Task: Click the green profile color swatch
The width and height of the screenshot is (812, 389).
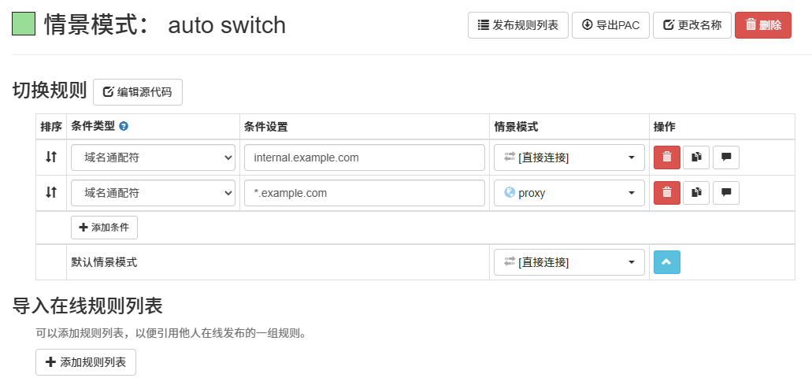Action: click(x=24, y=24)
